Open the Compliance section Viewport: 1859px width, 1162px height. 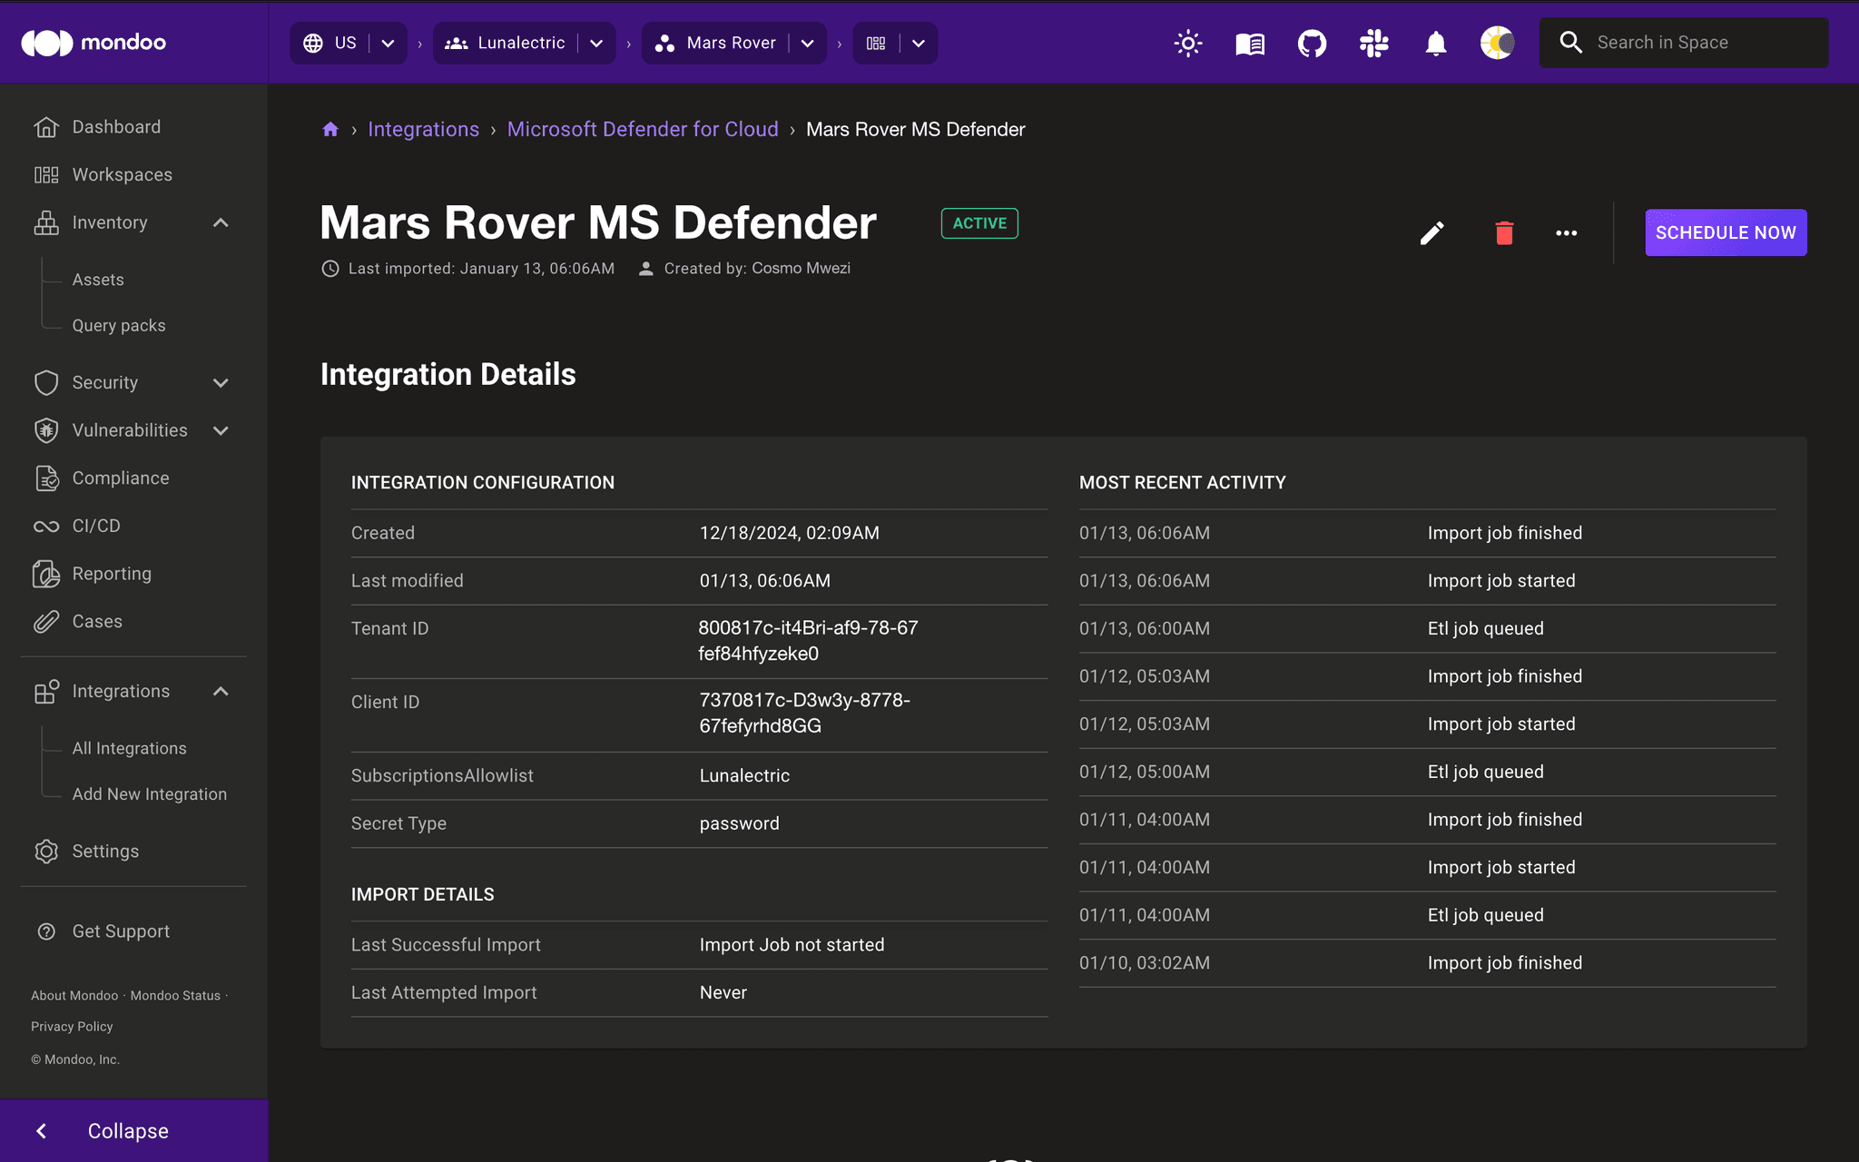(x=120, y=478)
